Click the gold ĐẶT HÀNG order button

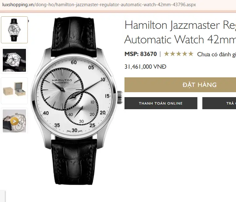[180, 85]
